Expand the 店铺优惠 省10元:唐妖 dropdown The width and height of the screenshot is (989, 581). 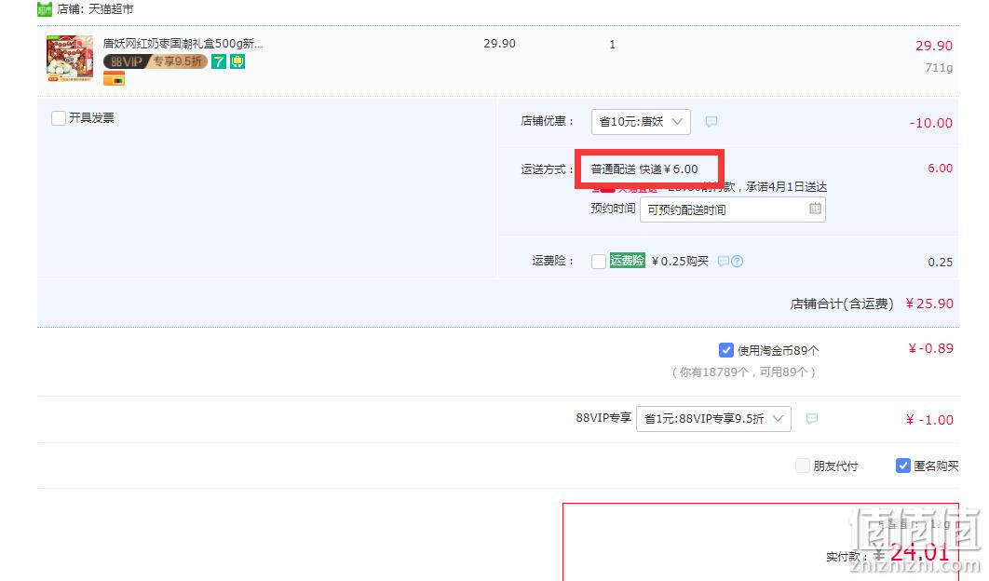click(x=641, y=122)
